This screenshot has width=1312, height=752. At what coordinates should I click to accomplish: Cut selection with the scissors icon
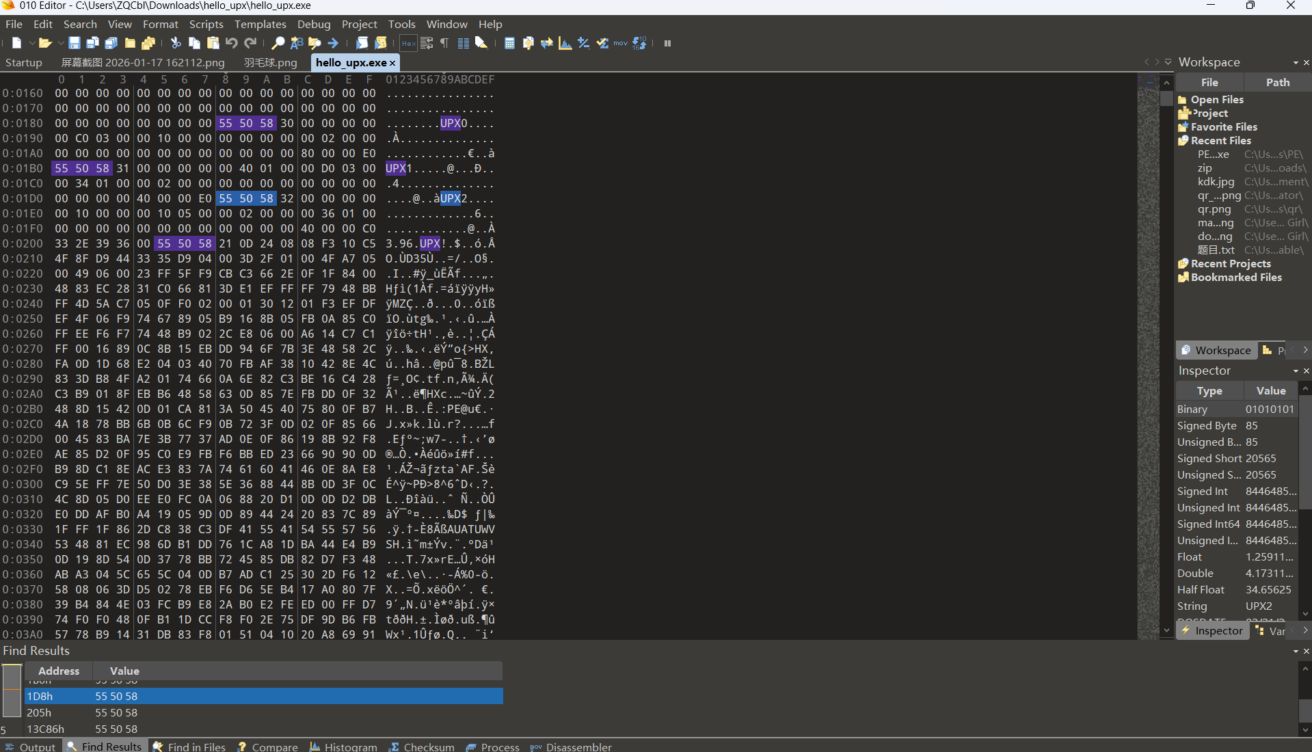(x=176, y=43)
